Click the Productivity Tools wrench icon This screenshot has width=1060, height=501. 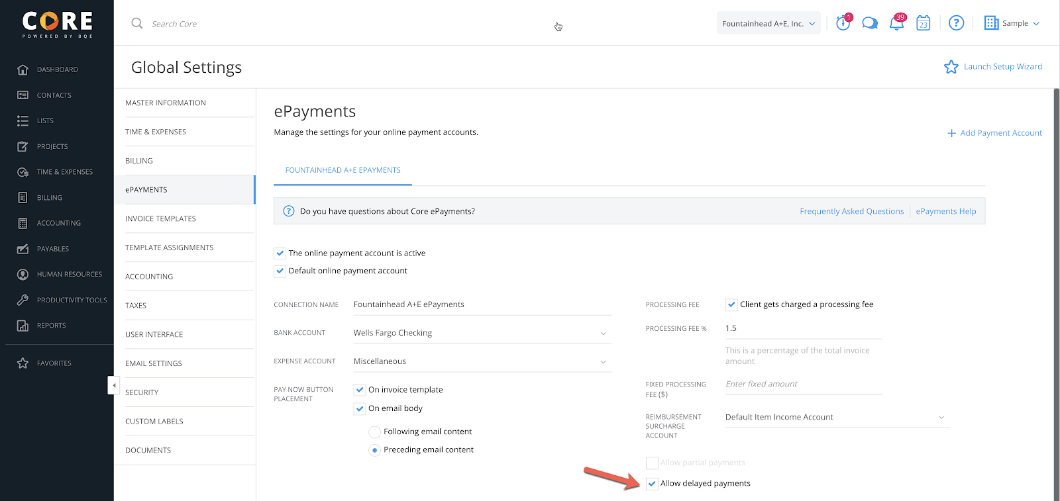click(23, 300)
